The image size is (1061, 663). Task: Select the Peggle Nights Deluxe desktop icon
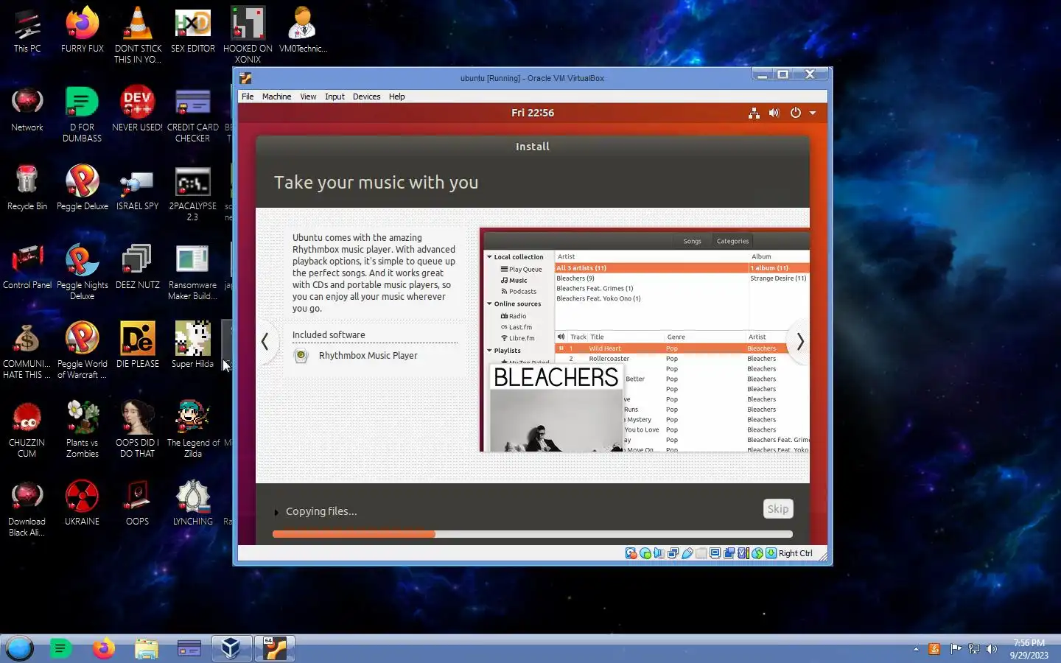tap(83, 272)
